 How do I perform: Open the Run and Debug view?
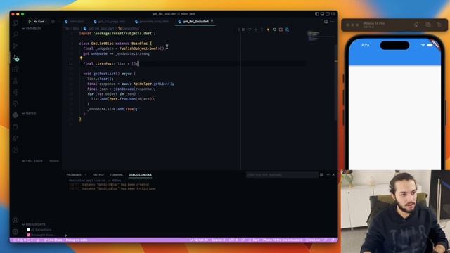(x=15, y=58)
